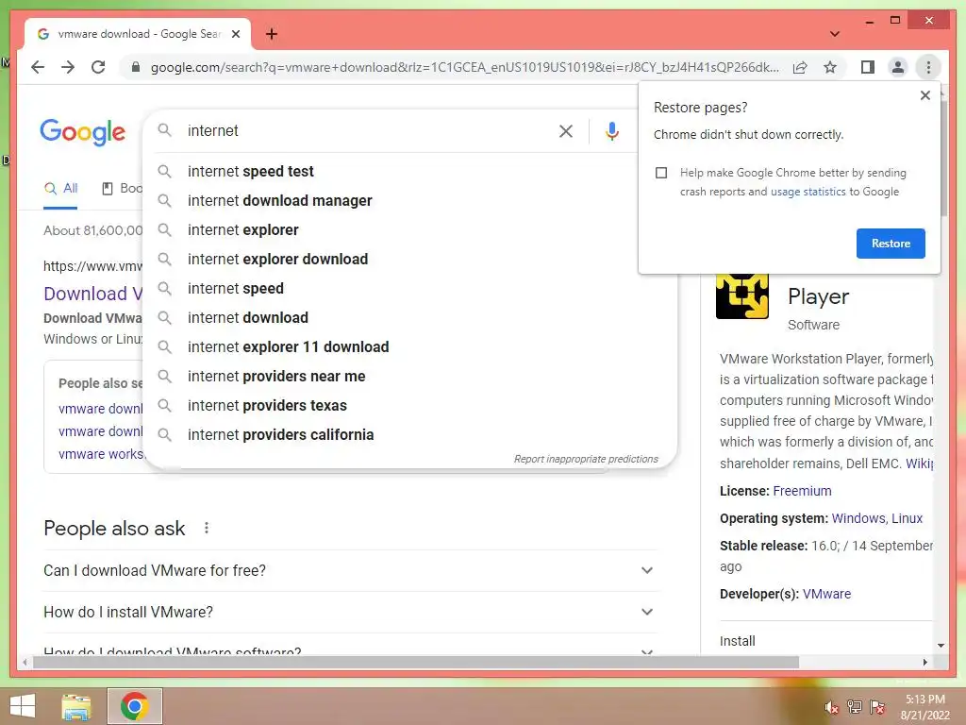
Task: Click the VMware Player logo thumbnail
Action: 742,295
